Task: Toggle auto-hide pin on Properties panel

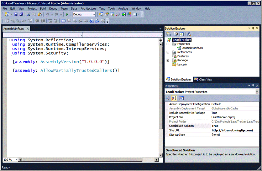Action: click(x=253, y=86)
